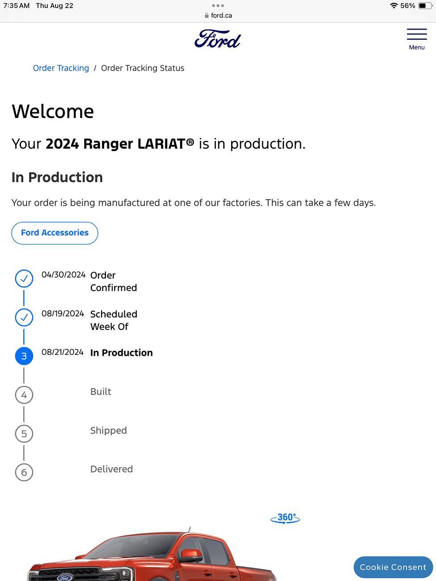The height and width of the screenshot is (581, 436).
Task: Activate the 360° vehicle view icon
Action: (285, 518)
